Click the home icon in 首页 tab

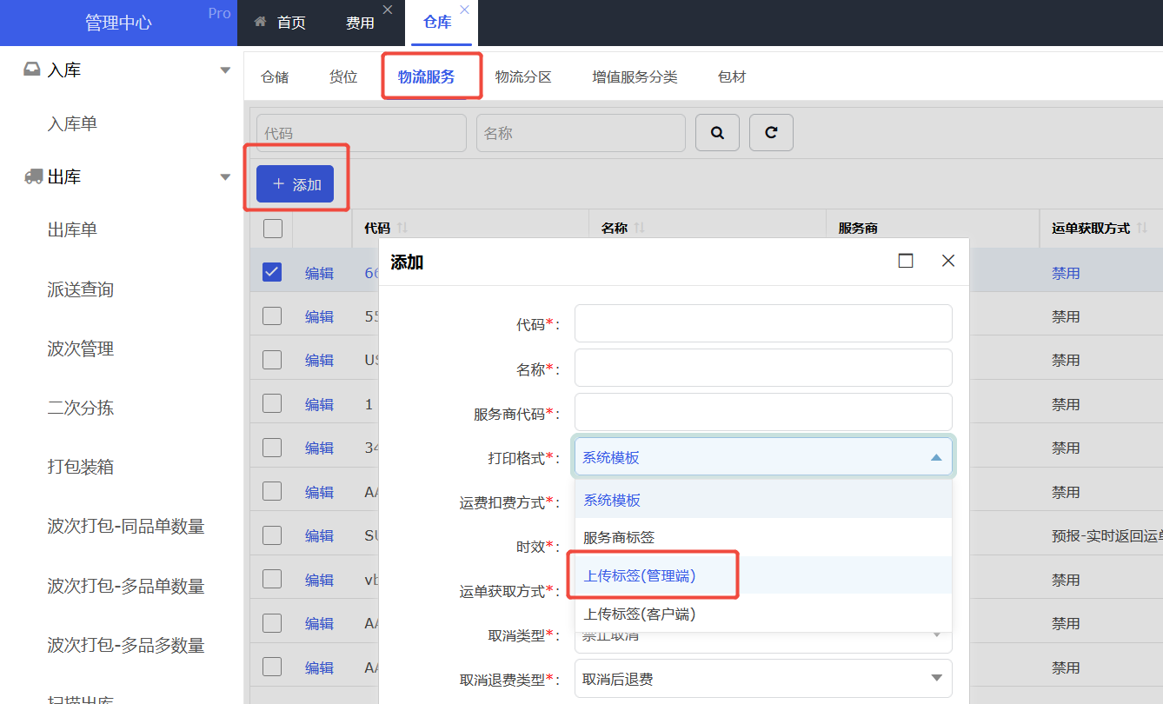click(x=260, y=23)
